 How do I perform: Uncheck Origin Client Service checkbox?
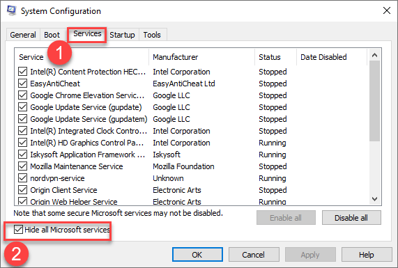click(22, 190)
